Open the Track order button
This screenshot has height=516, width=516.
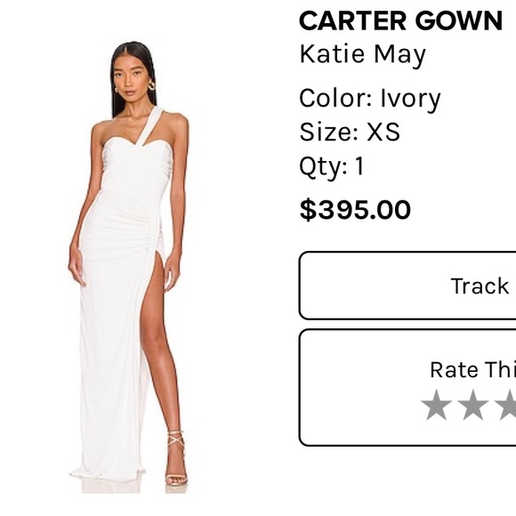pyautogui.click(x=407, y=286)
